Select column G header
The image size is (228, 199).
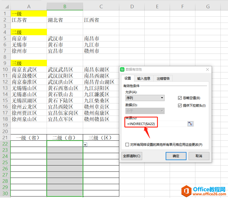click(208, 7)
